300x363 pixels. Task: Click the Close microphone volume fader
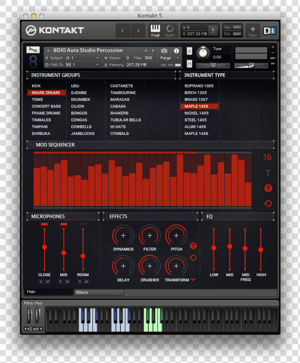[45, 247]
